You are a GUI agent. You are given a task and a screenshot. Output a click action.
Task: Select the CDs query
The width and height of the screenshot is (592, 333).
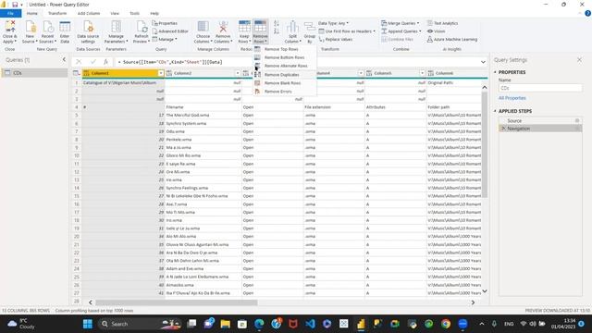coord(34,73)
